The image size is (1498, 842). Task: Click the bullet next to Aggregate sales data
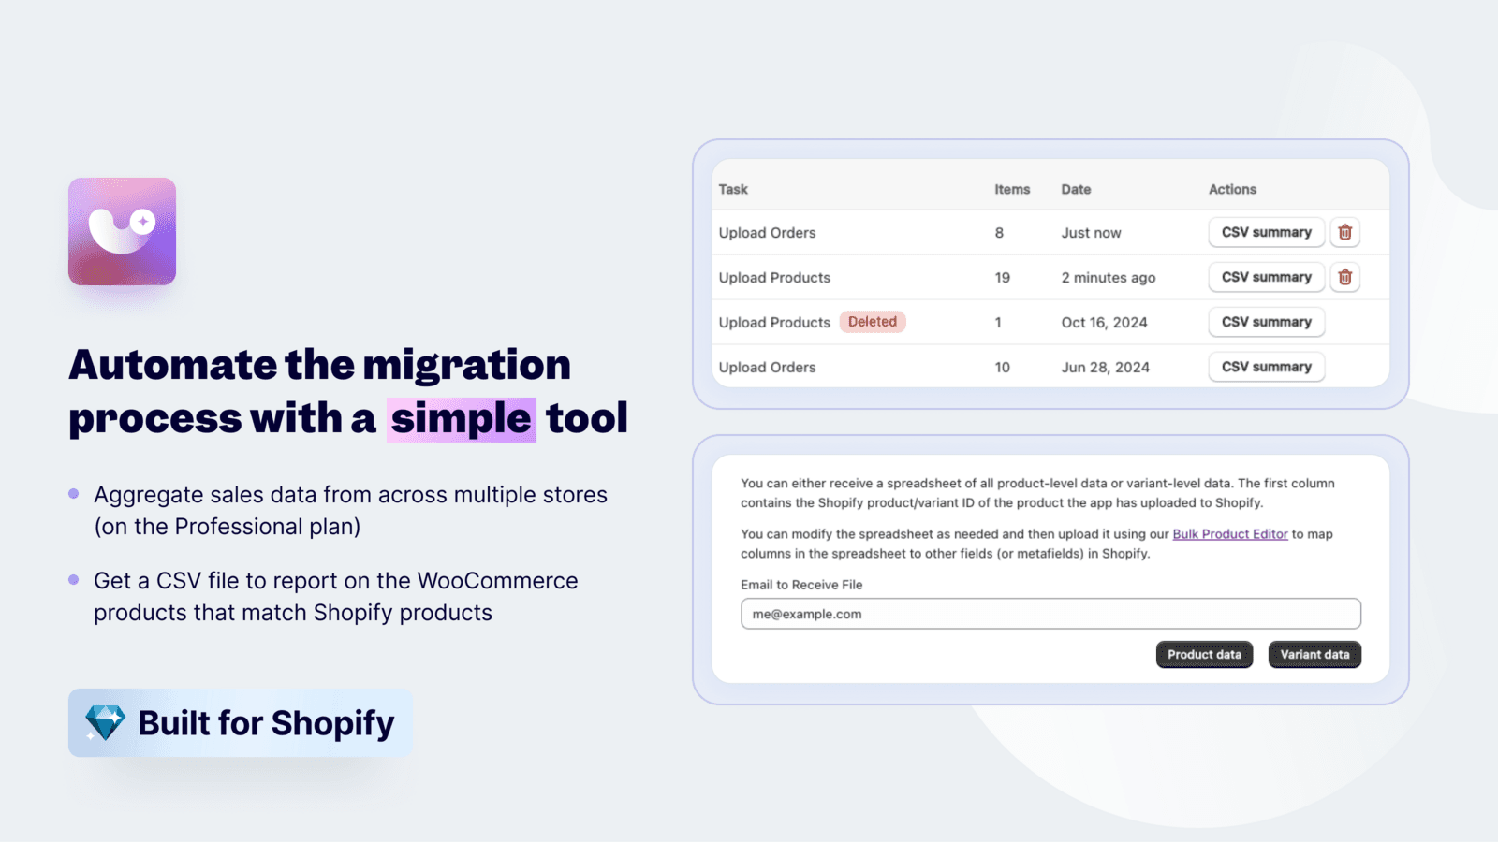tap(73, 493)
